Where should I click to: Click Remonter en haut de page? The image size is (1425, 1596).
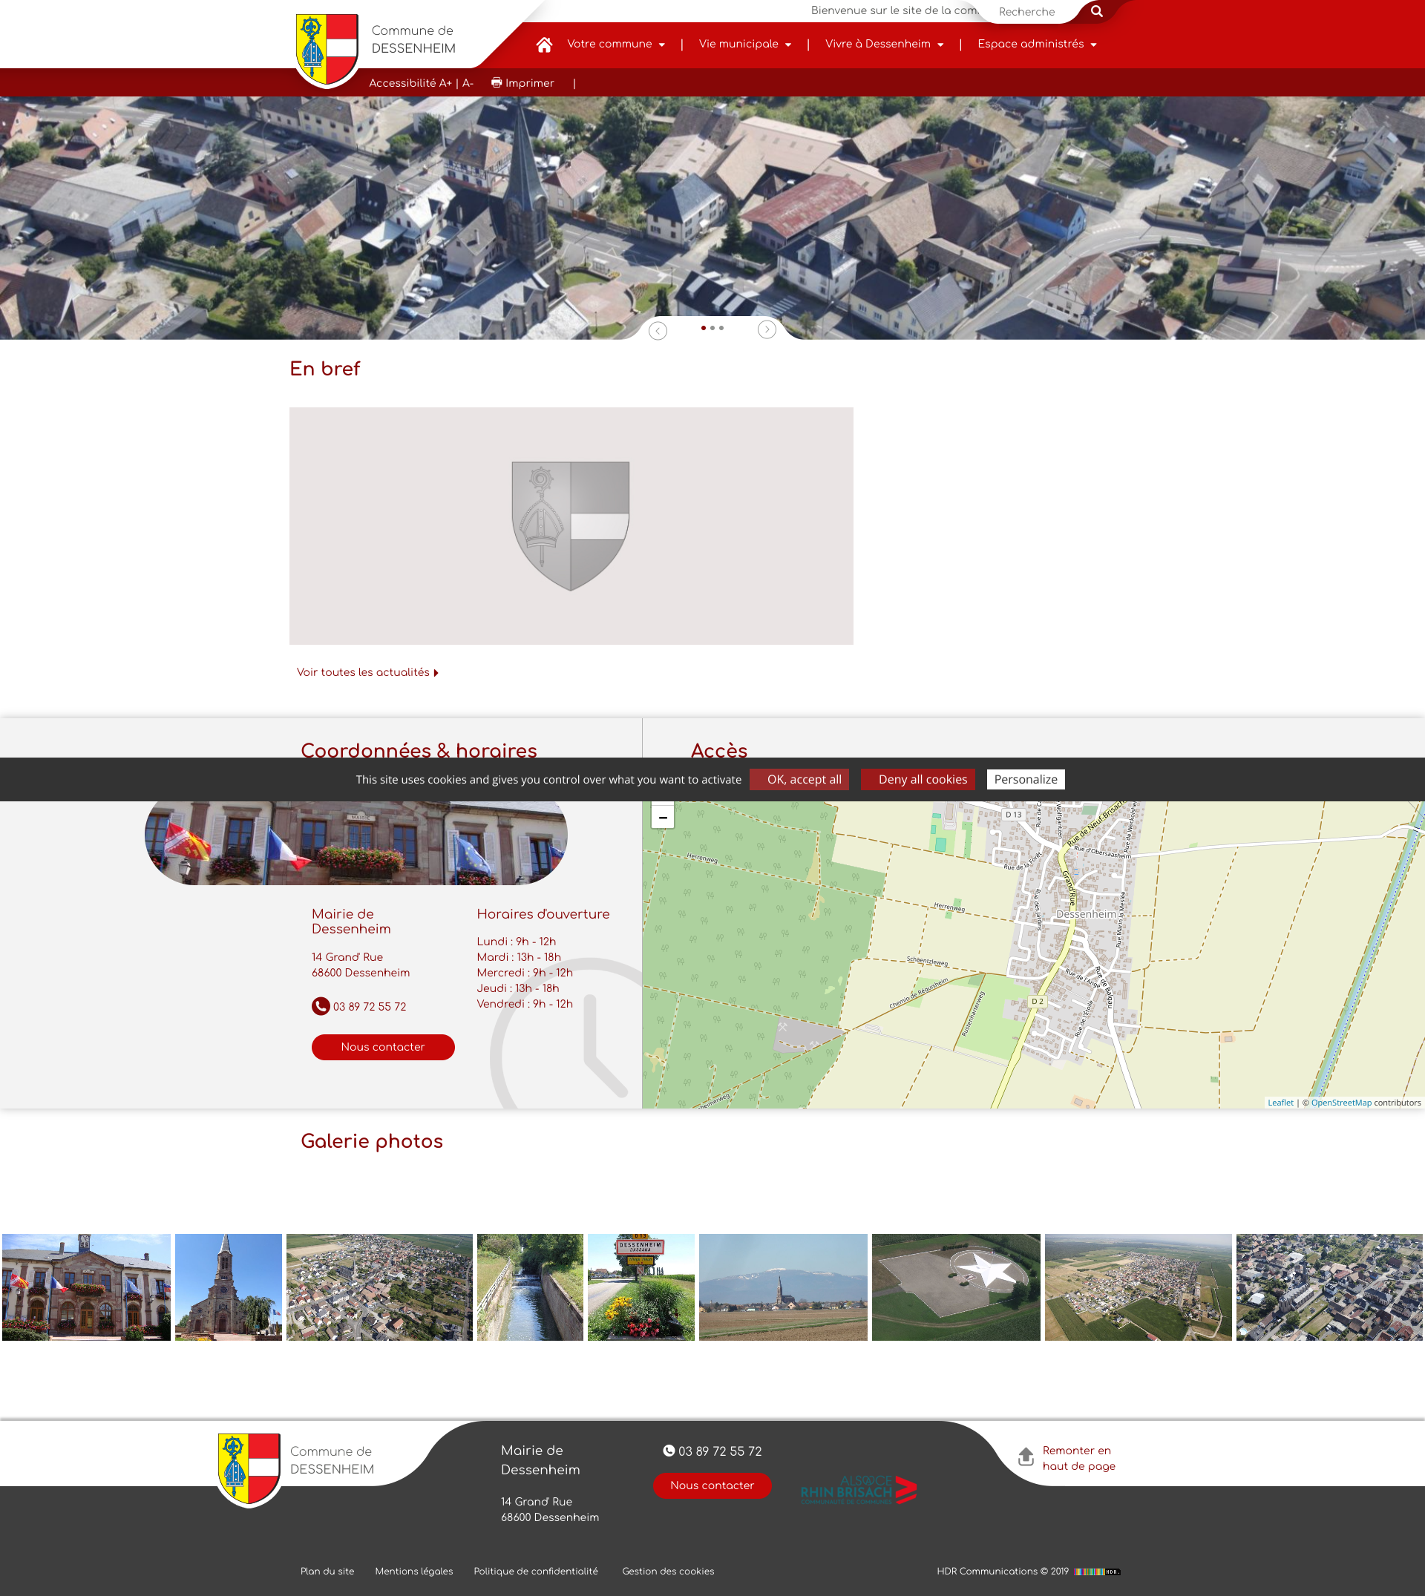click(1078, 1457)
